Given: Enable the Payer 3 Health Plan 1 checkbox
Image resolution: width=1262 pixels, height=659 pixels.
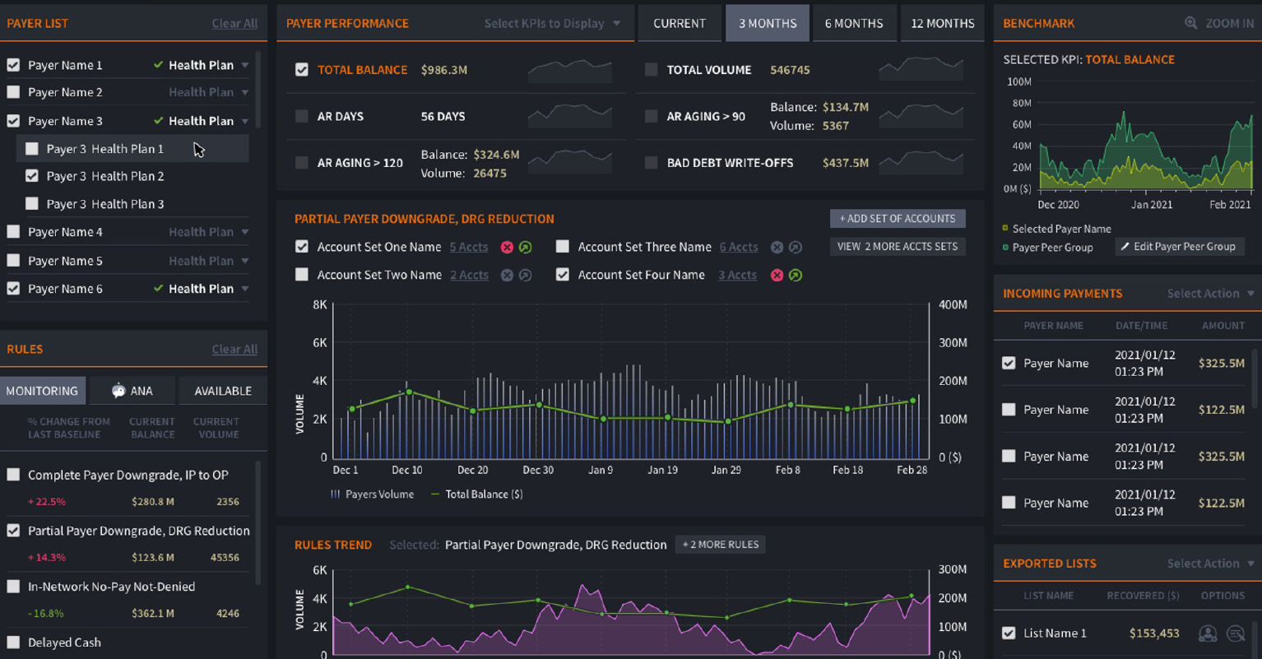Looking at the screenshot, I should tap(32, 149).
